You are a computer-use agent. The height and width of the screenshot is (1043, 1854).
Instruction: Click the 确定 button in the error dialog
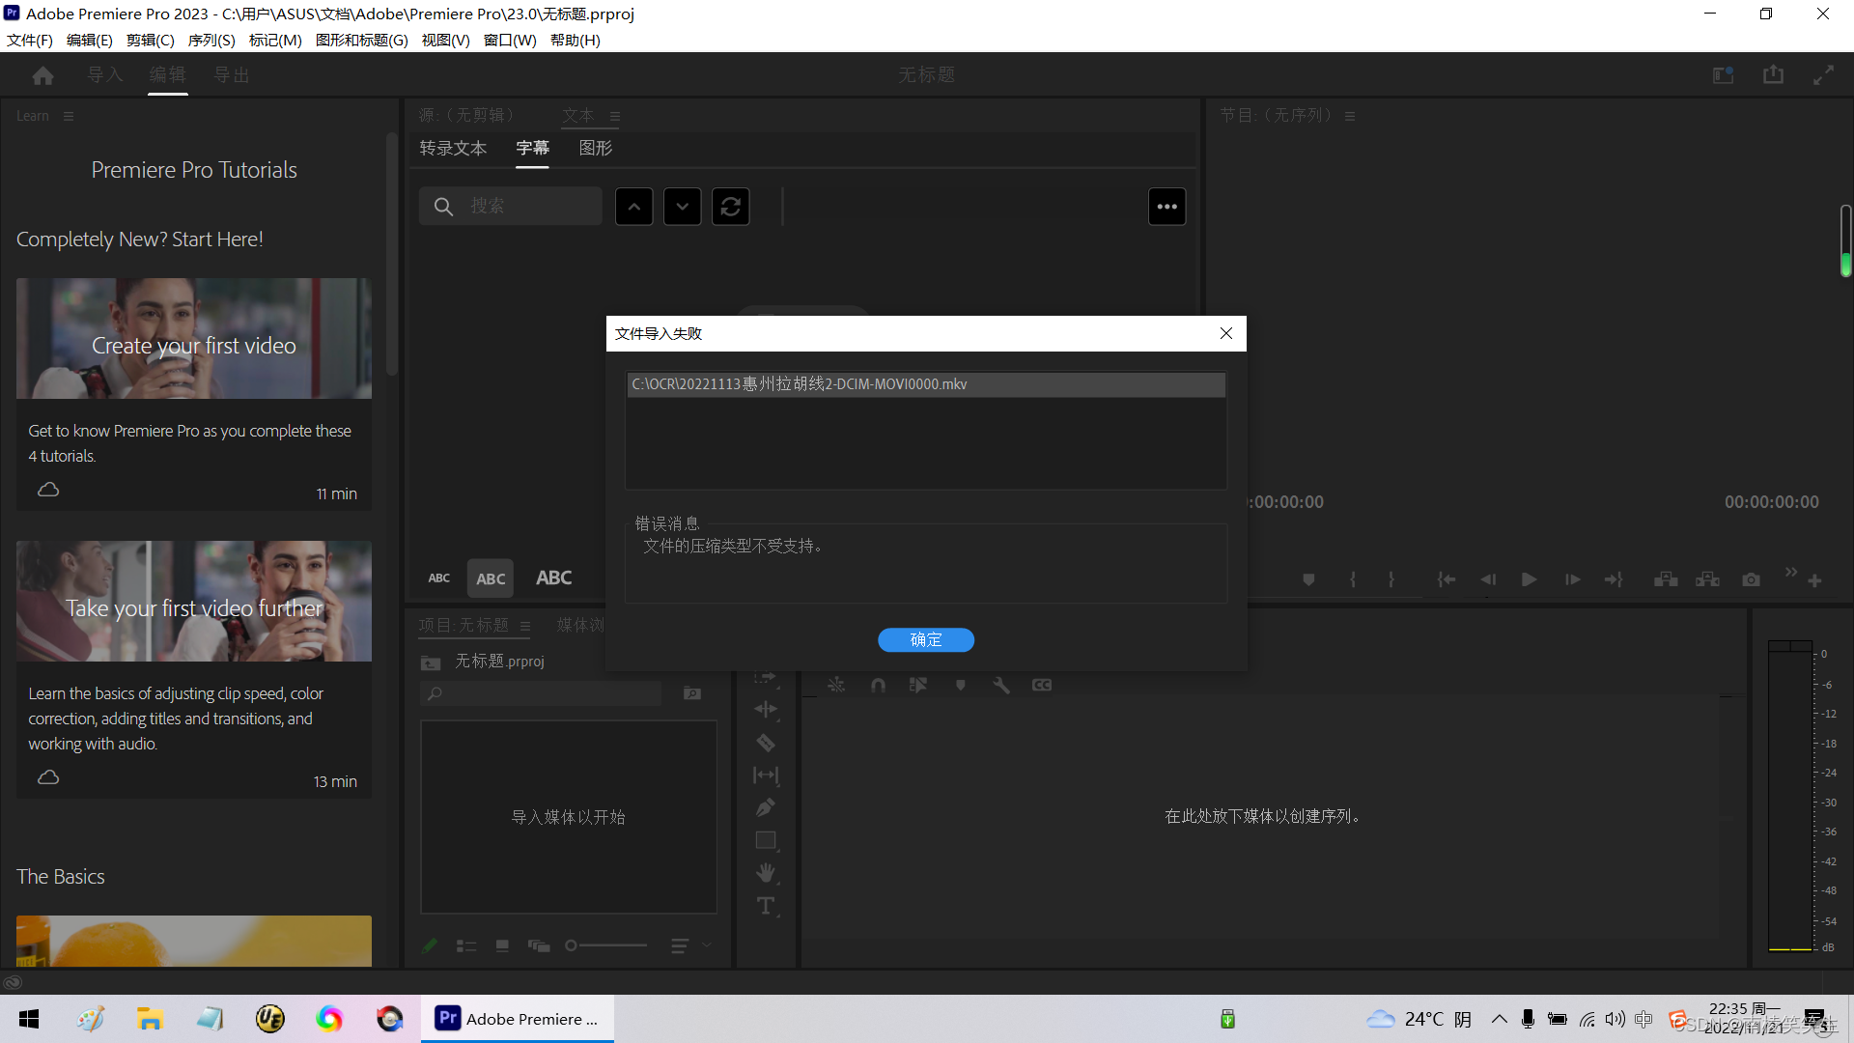925,639
